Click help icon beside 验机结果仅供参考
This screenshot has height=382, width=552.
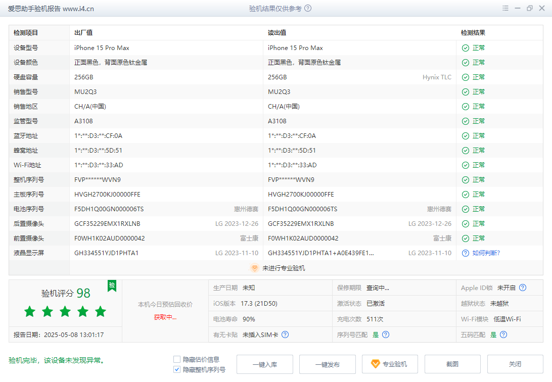[308, 8]
